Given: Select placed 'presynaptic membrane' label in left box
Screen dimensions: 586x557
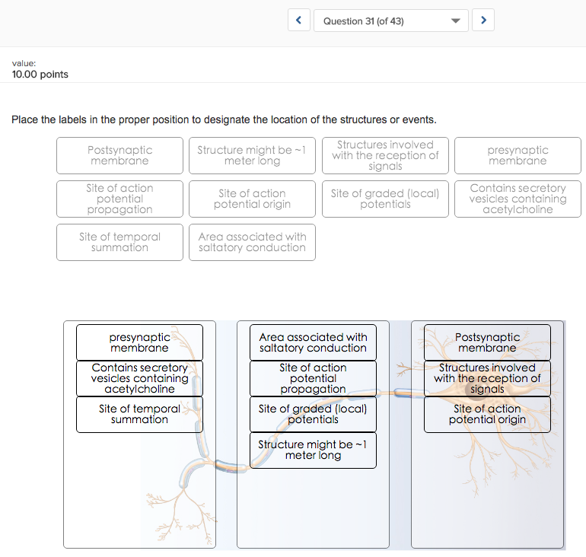Looking at the screenshot, I should pos(139,342).
